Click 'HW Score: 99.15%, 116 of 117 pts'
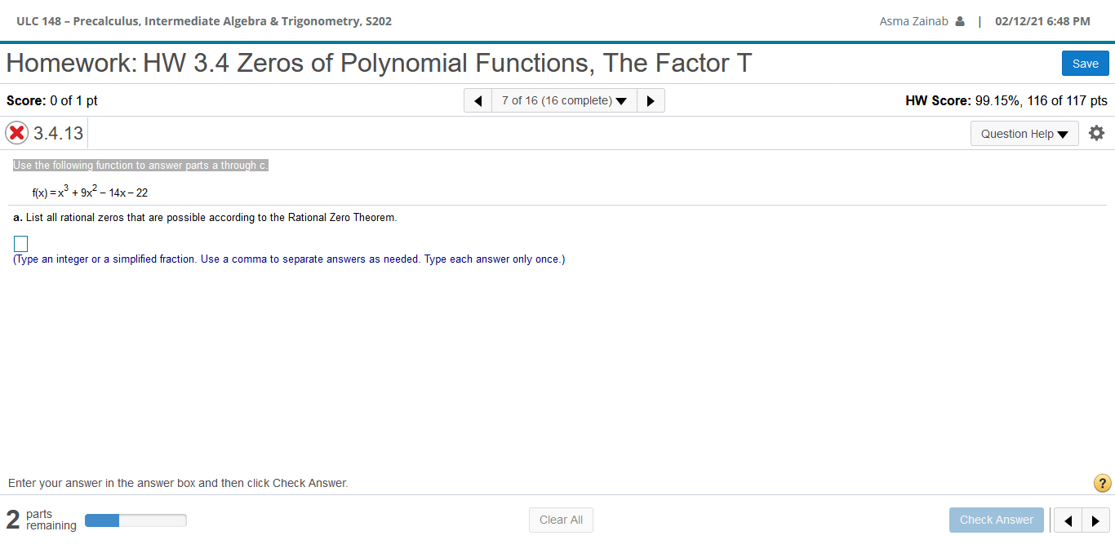 pyautogui.click(x=1006, y=101)
